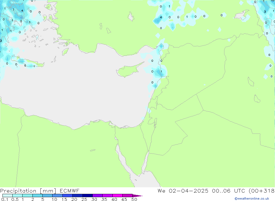Click the legend label '10'
The image size is (275, 201).
[x=54, y=199]
